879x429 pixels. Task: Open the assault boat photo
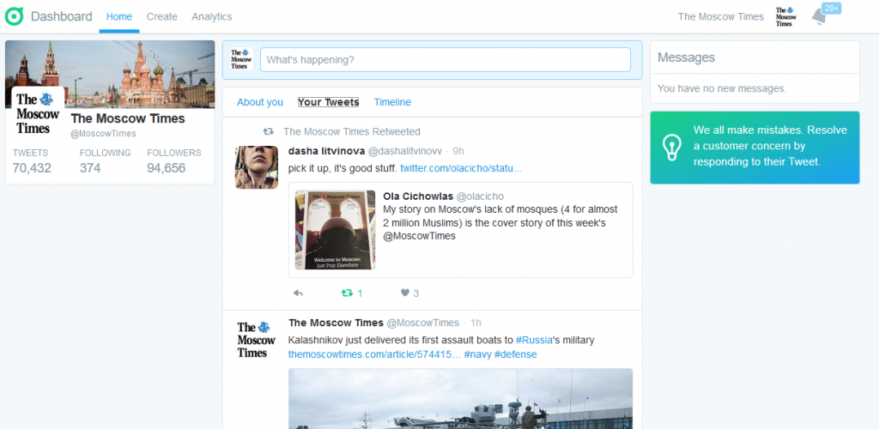tap(461, 398)
